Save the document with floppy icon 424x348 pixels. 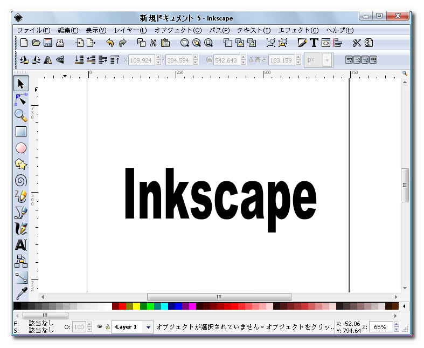click(x=48, y=43)
